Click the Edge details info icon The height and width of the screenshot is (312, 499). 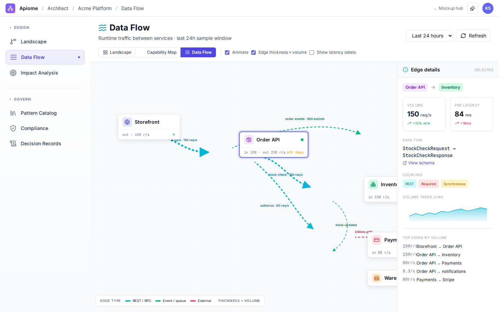(405, 70)
